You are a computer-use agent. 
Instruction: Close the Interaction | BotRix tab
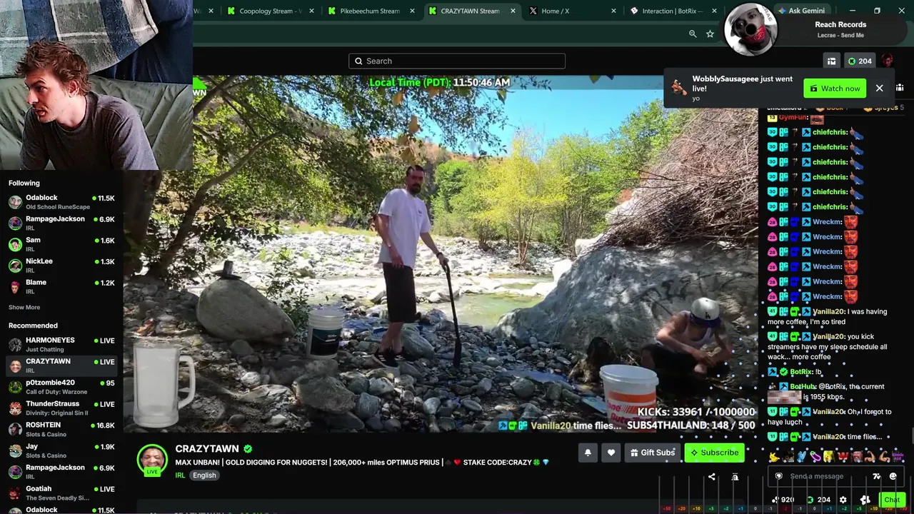[714, 11]
